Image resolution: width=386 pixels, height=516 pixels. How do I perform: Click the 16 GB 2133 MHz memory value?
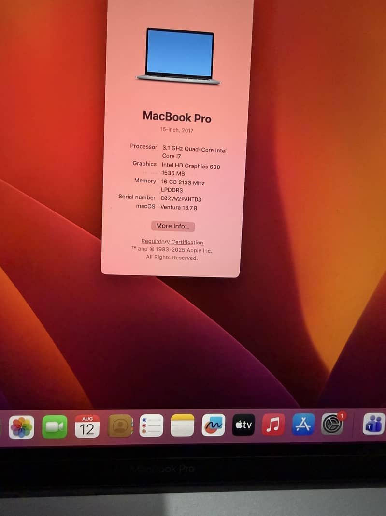183,186
